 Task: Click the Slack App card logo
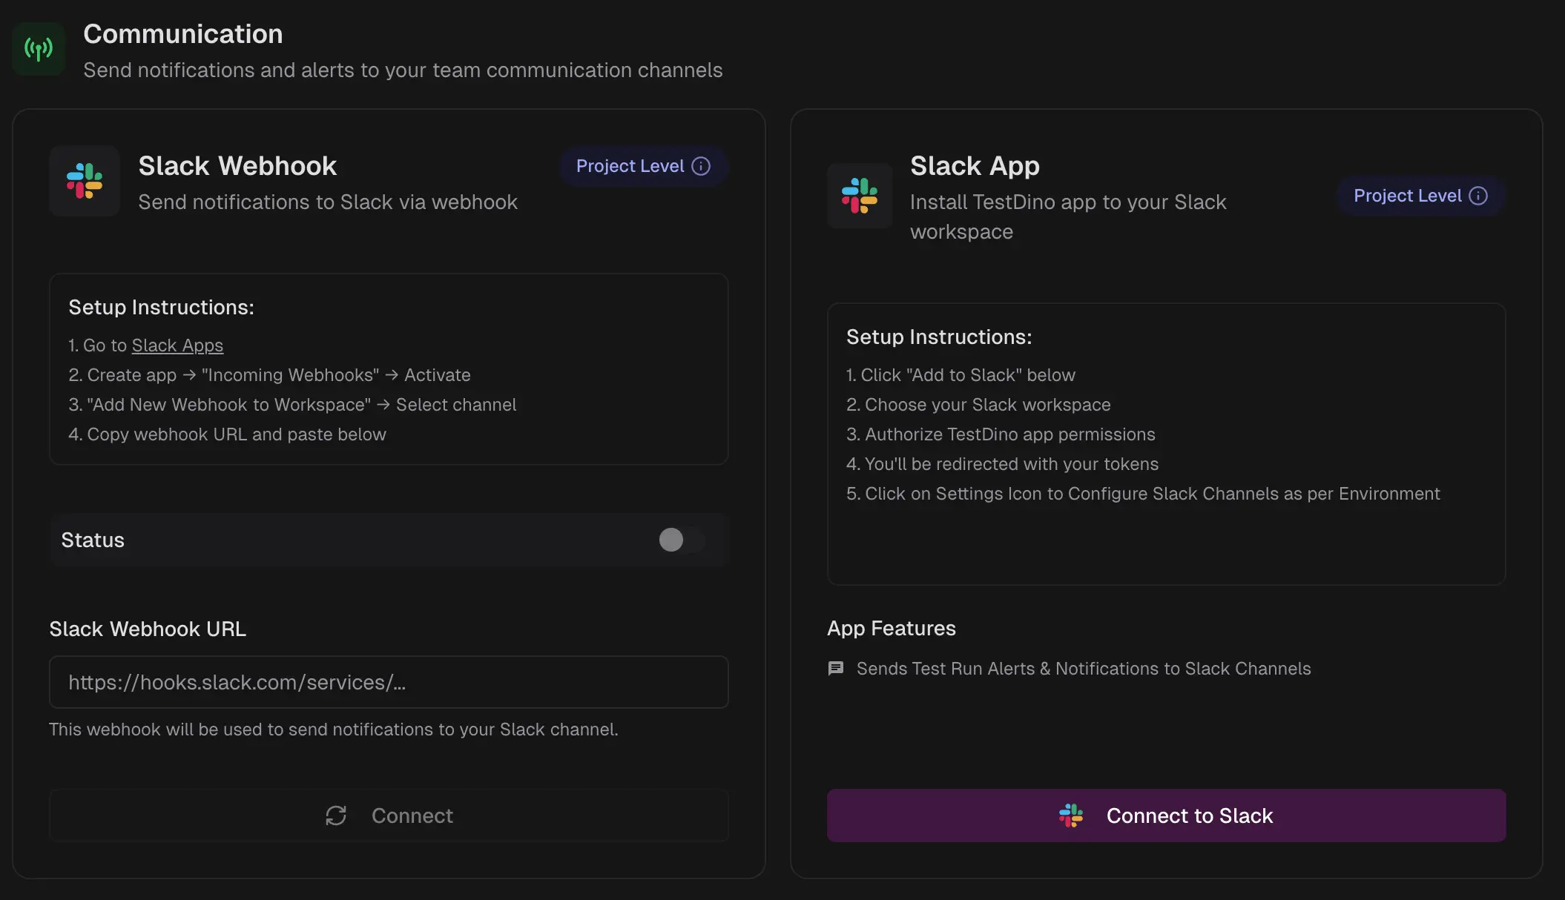pos(860,196)
